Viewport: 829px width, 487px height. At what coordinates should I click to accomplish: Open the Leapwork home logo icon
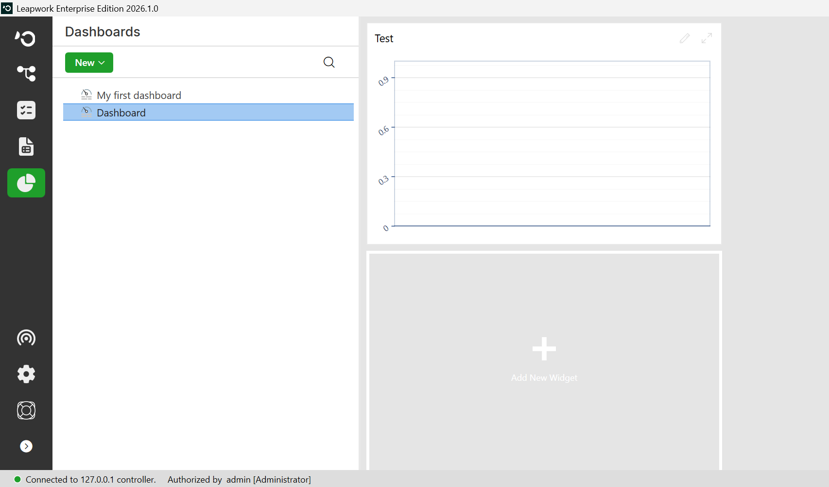26,38
